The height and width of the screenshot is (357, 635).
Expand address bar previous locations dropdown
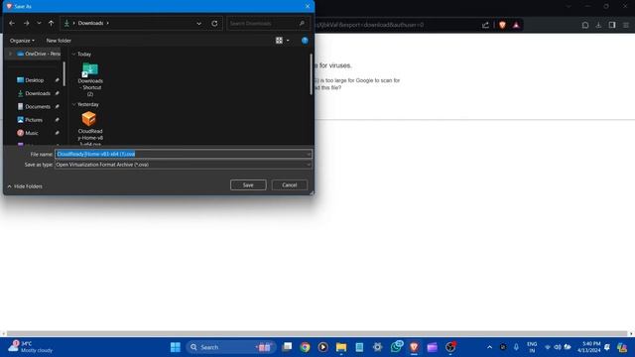[x=198, y=24]
